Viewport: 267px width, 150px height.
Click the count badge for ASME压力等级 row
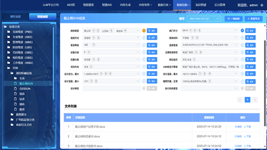(x=242, y=66)
